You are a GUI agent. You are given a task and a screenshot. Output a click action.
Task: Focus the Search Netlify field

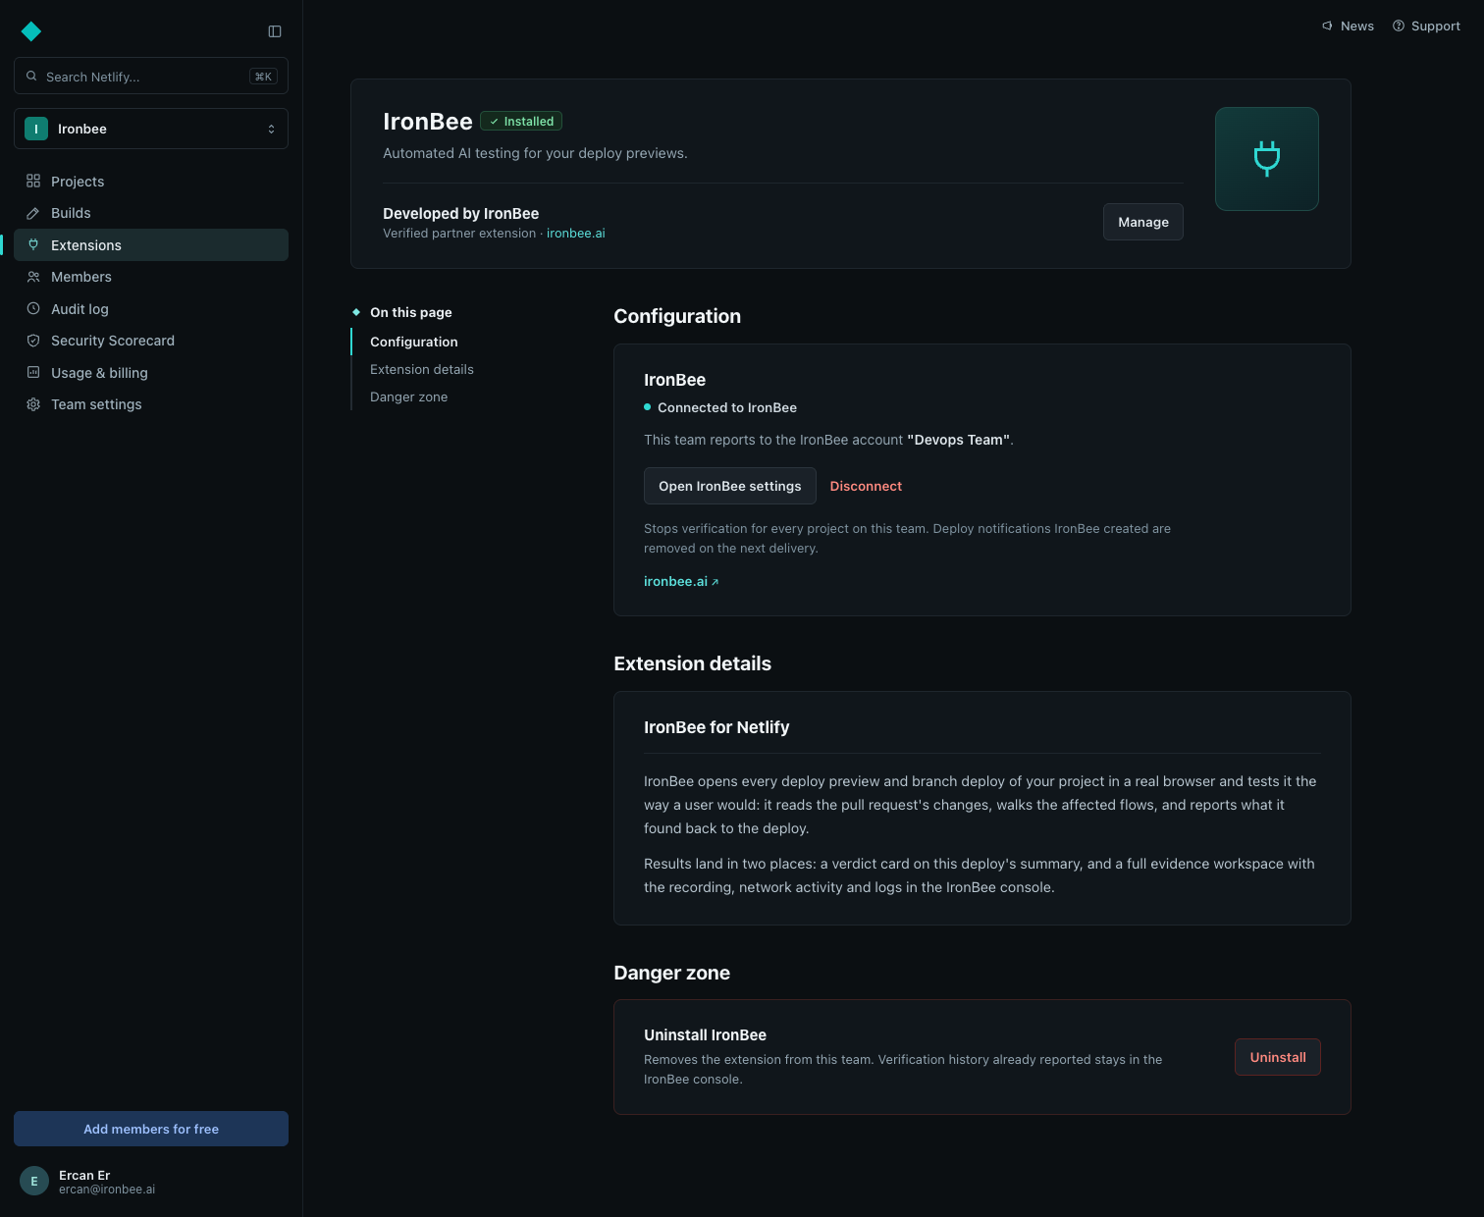pyautogui.click(x=151, y=76)
